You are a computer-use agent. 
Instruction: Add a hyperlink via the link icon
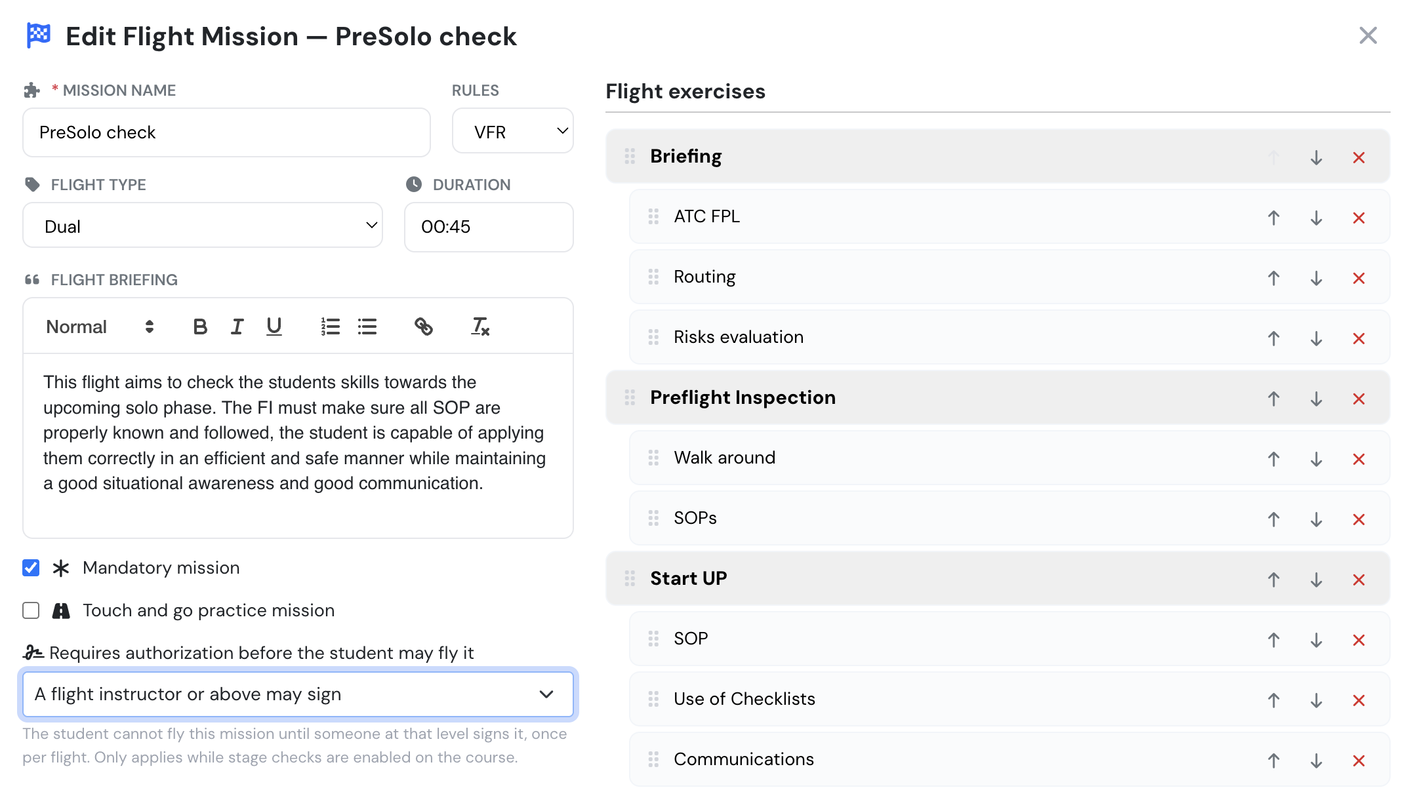(x=424, y=327)
